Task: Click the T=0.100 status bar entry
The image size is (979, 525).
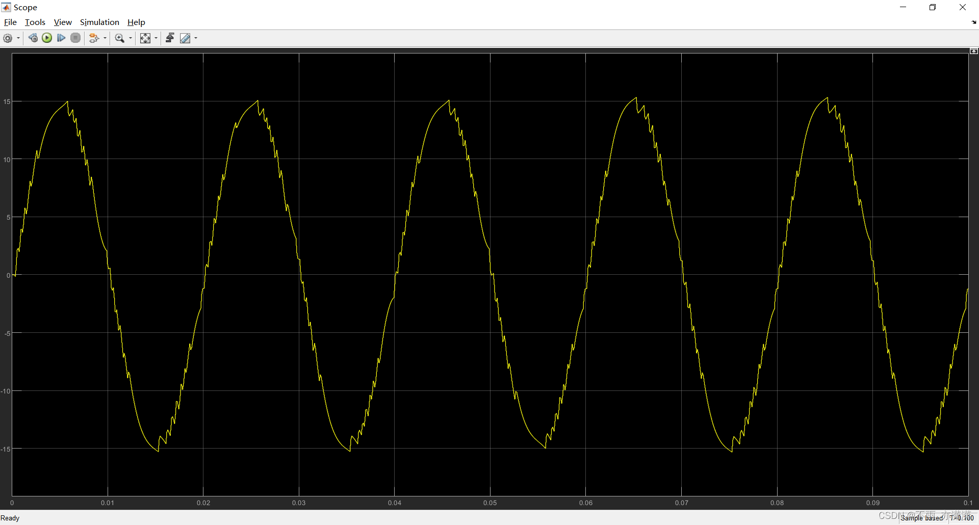Action: (962, 518)
